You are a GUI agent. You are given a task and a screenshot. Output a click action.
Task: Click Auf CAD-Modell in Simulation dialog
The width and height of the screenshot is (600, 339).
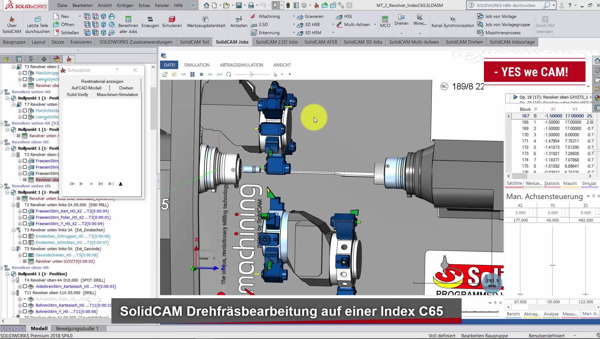point(86,88)
